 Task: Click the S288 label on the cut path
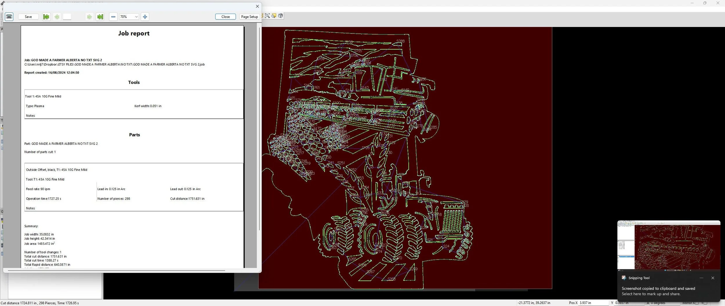point(400,41)
